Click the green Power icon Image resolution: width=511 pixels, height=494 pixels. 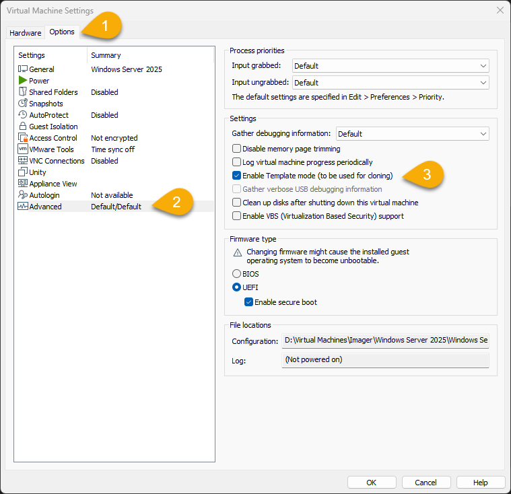(23, 80)
